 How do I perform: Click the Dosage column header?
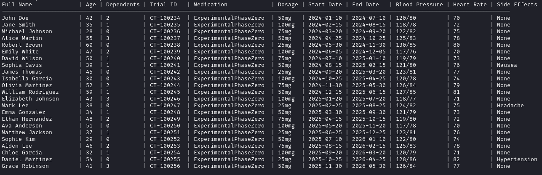(x=288, y=5)
